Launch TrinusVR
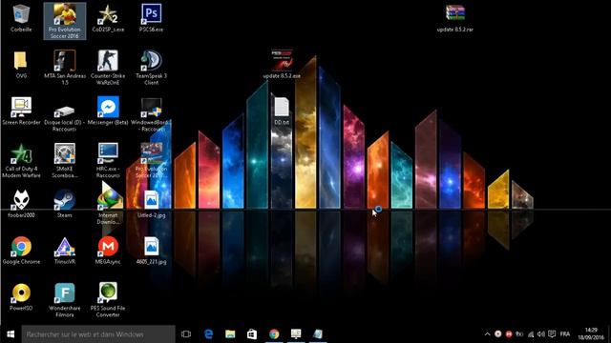Viewport: 611px width, 343px height. (x=65, y=251)
